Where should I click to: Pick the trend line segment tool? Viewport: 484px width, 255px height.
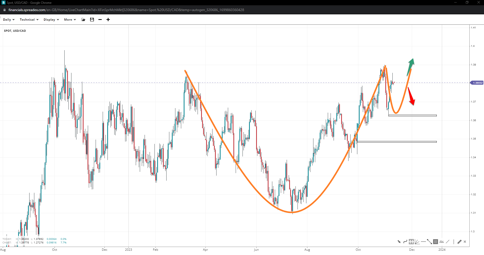pos(429,242)
